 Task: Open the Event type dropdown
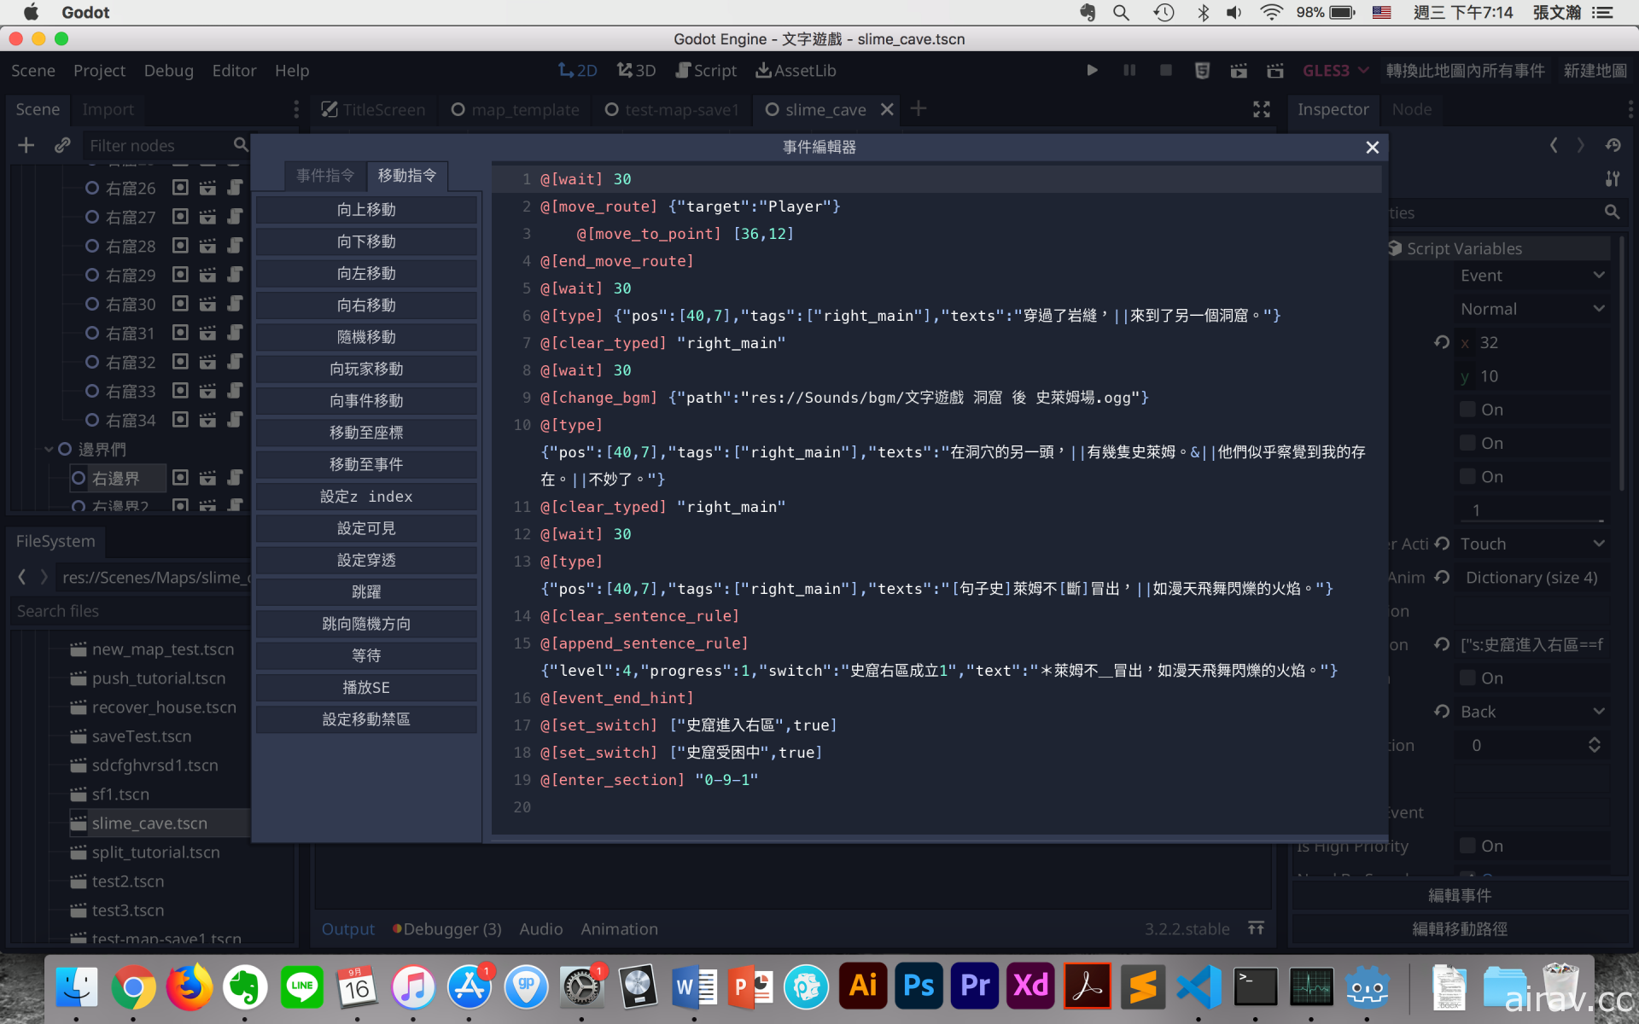(x=1532, y=276)
